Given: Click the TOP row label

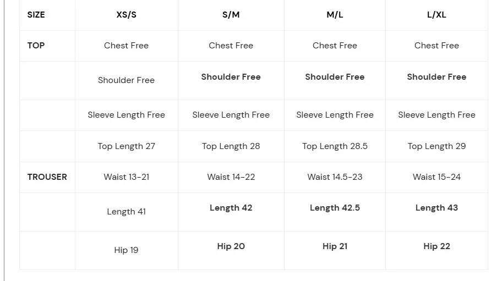Looking at the screenshot, I should [x=36, y=46].
